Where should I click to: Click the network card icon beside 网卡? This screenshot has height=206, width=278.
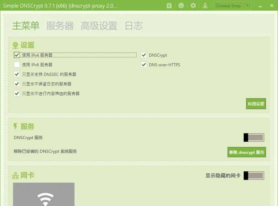14,175
